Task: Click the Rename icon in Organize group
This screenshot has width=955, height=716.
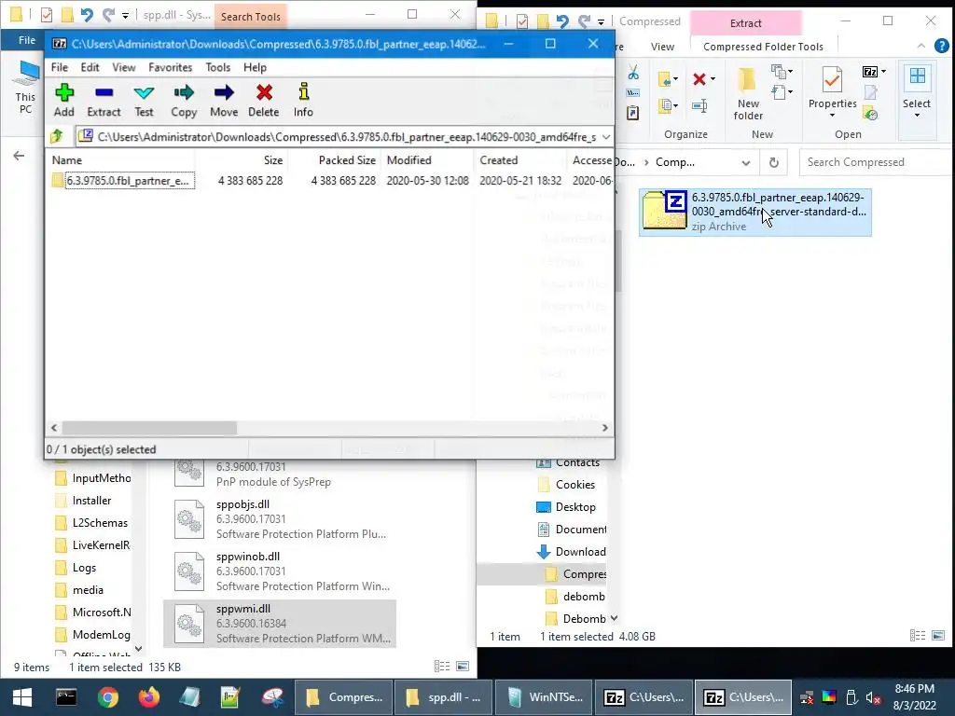Action: [x=699, y=106]
